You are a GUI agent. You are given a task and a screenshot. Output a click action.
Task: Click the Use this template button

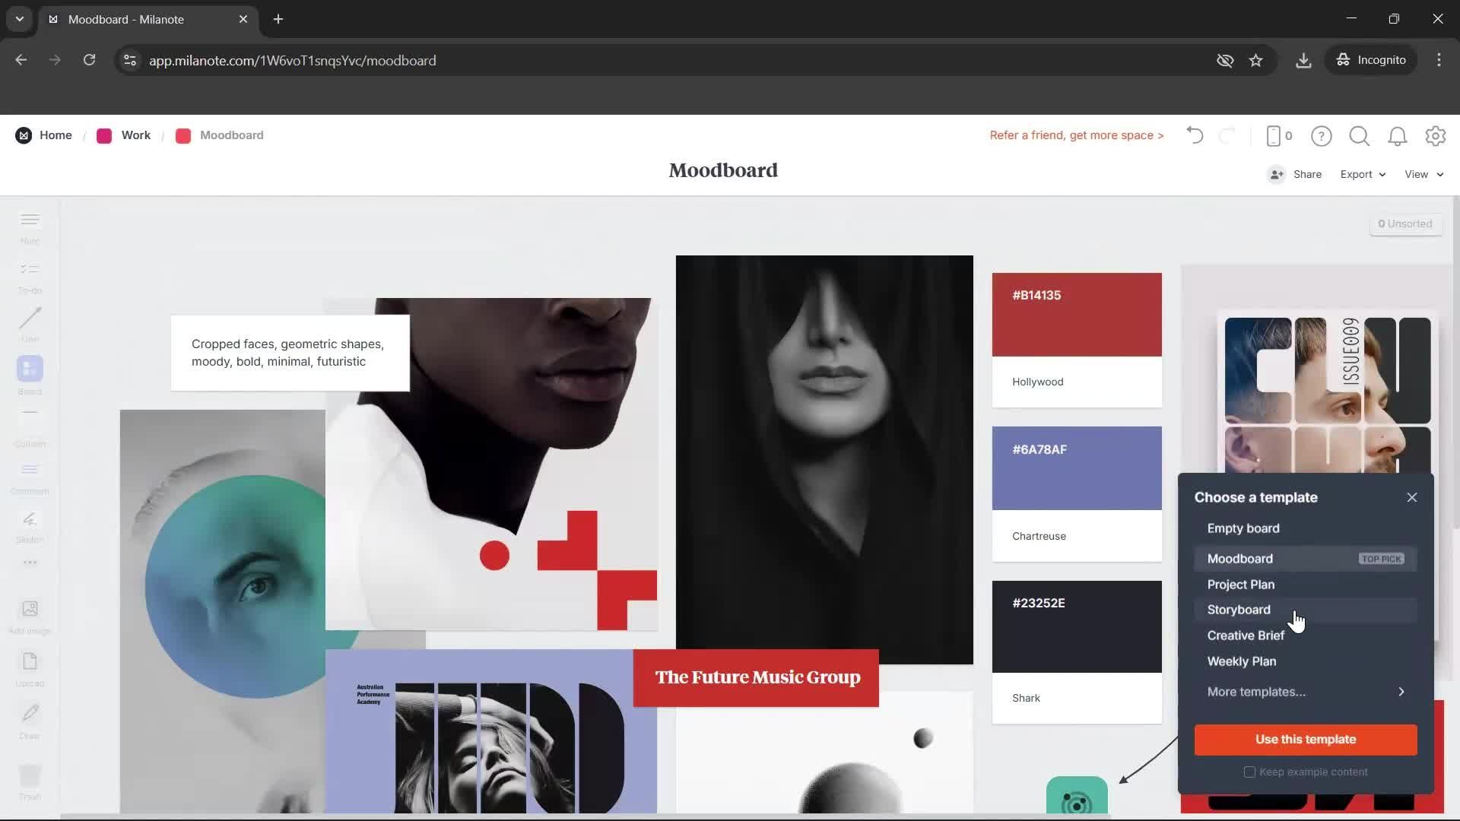click(x=1305, y=739)
